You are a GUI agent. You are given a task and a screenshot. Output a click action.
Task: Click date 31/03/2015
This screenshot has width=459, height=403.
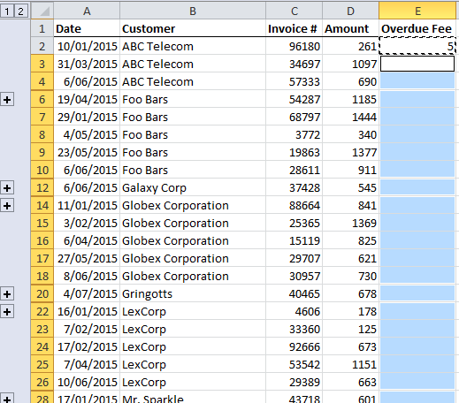[x=87, y=64]
